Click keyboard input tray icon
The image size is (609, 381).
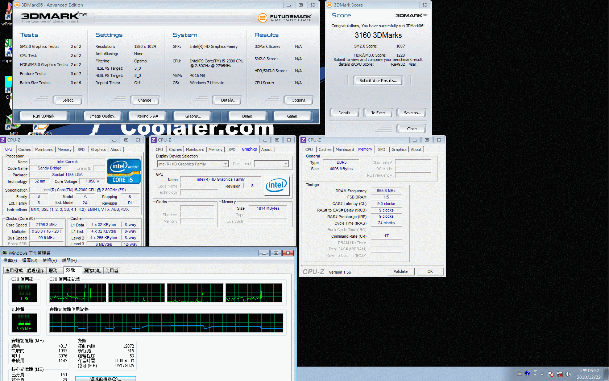pos(519,373)
